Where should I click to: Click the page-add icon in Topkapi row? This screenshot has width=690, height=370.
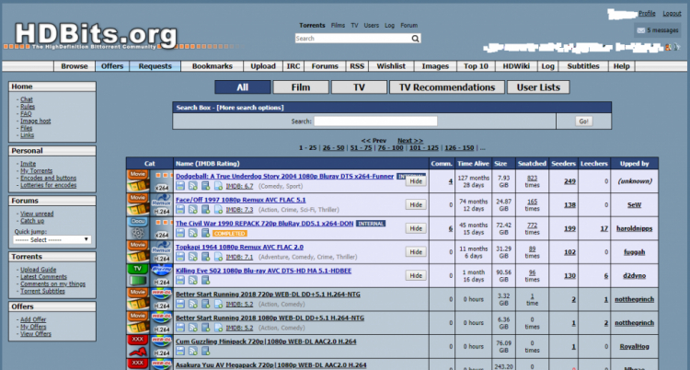[218, 257]
